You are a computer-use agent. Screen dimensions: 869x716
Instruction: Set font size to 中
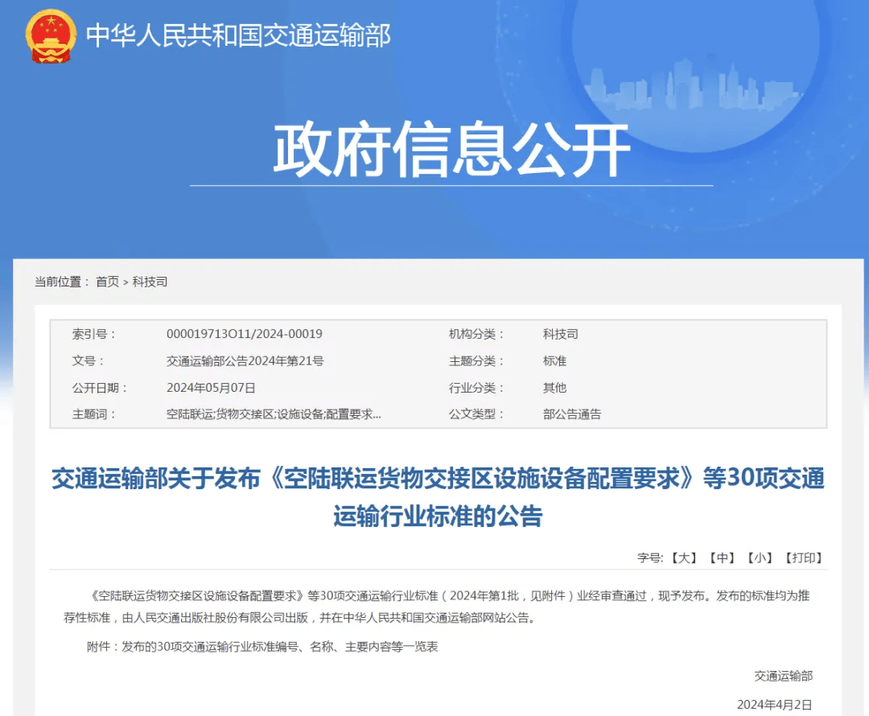722,558
